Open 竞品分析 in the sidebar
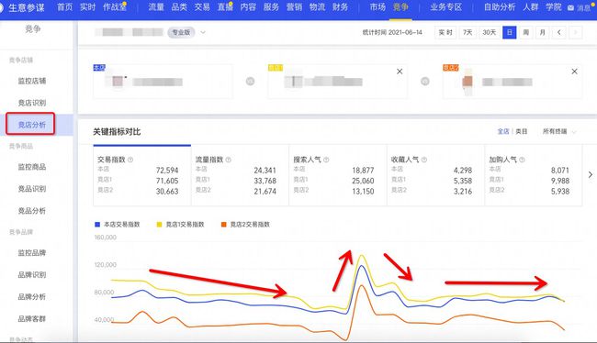The height and width of the screenshot is (343, 597). 32,211
